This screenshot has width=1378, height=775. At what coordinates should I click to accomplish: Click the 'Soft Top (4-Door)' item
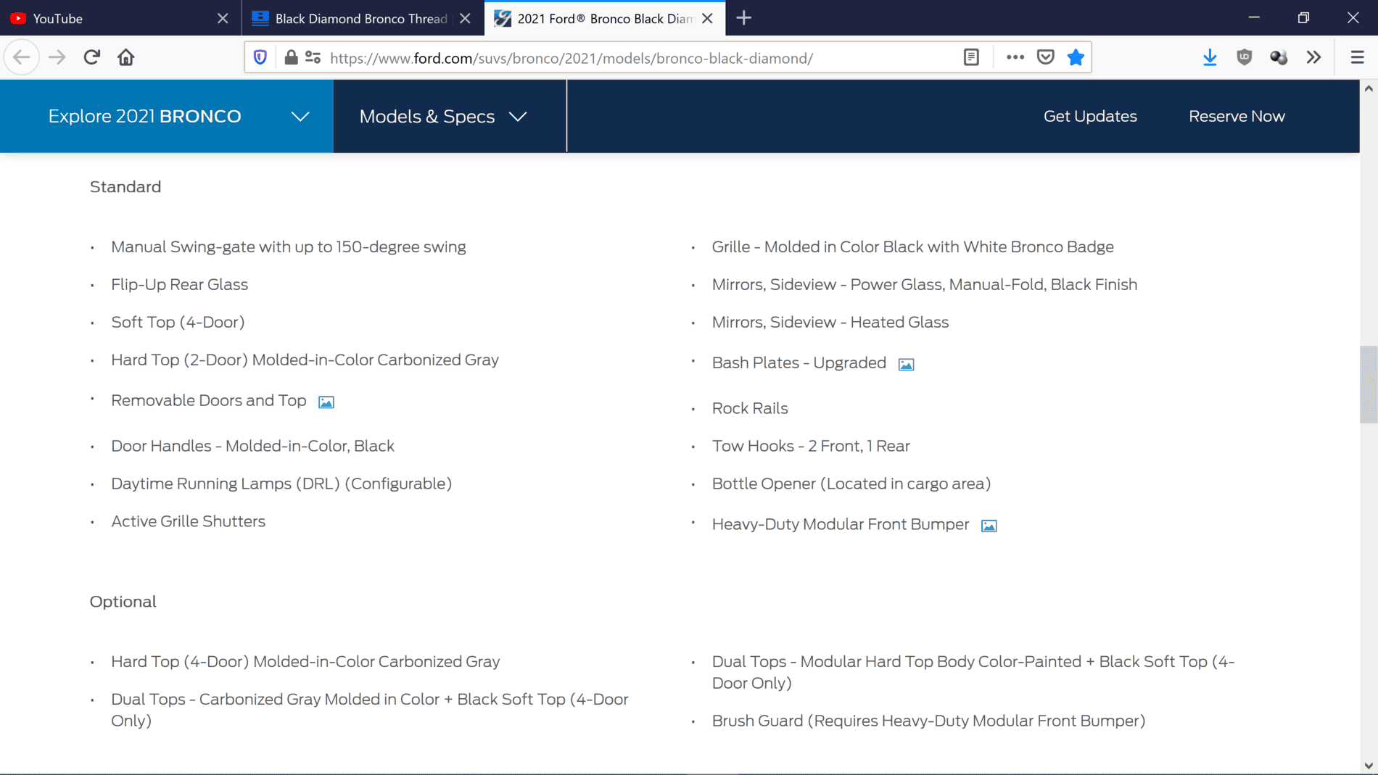(x=178, y=323)
